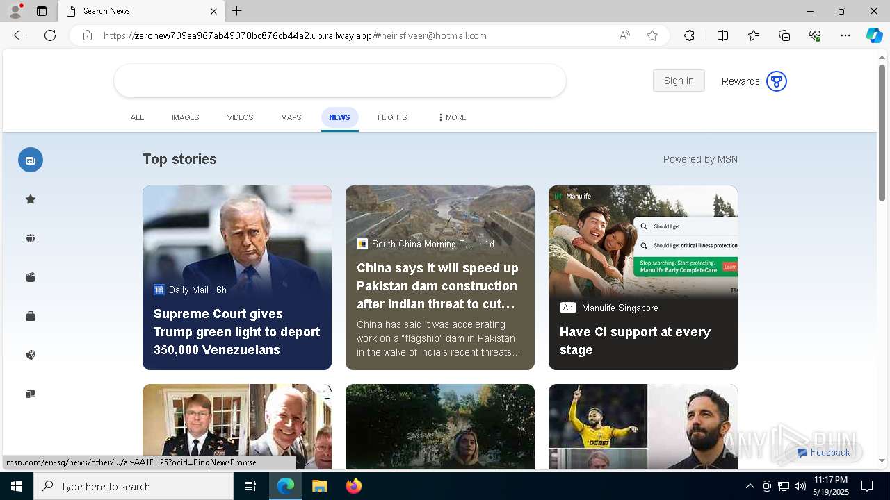Open Trump Supreme Court deport story card

tap(237, 278)
